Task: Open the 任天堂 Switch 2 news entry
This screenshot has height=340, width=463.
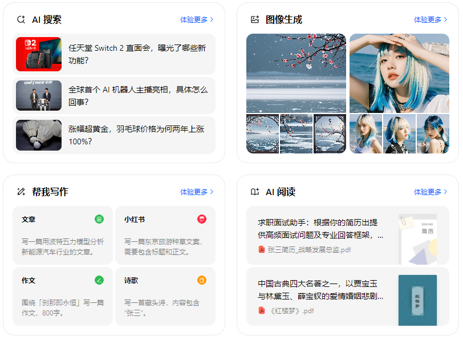Action: tap(114, 54)
